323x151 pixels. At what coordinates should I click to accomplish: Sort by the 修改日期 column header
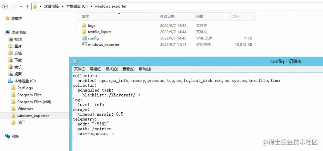pos(176,17)
